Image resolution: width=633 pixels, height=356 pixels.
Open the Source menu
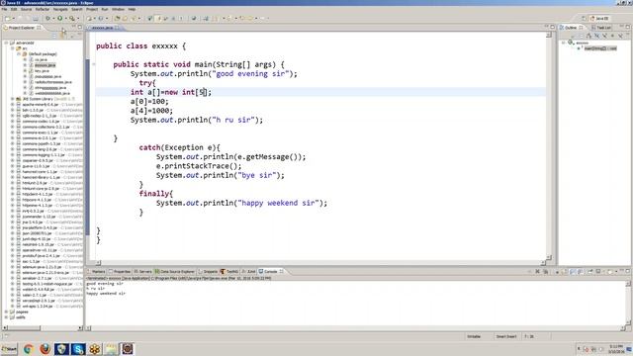[26, 9]
